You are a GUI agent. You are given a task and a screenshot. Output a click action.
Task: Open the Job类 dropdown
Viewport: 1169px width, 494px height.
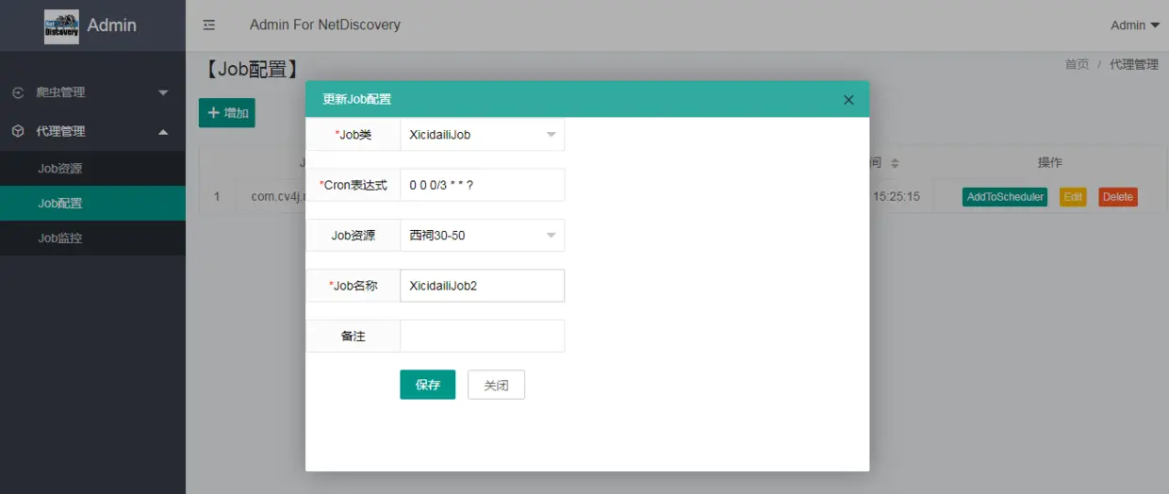click(x=483, y=135)
